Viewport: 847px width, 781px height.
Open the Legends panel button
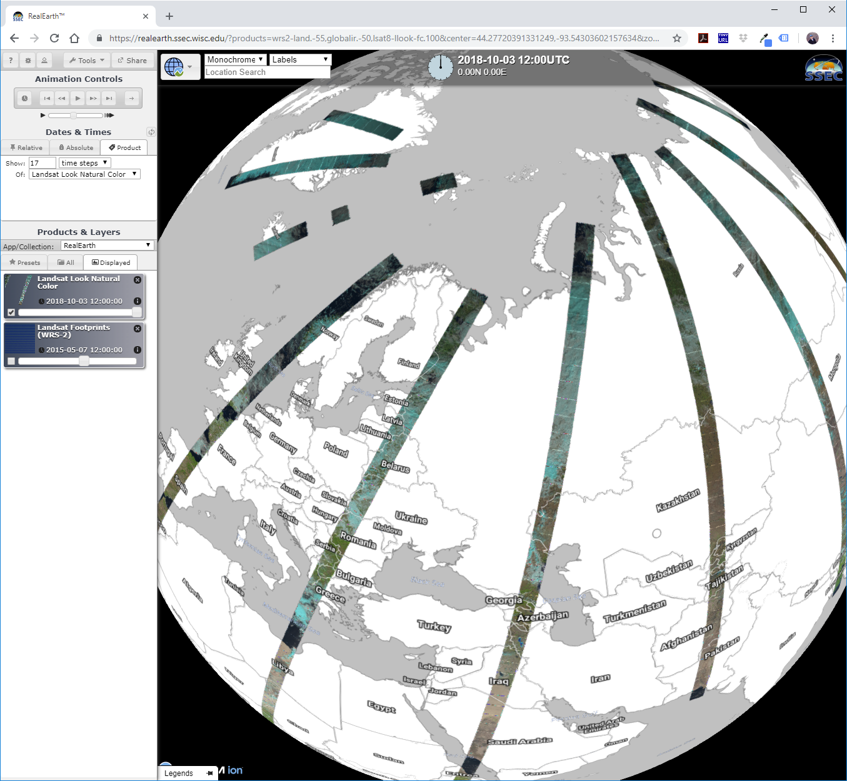(187, 773)
